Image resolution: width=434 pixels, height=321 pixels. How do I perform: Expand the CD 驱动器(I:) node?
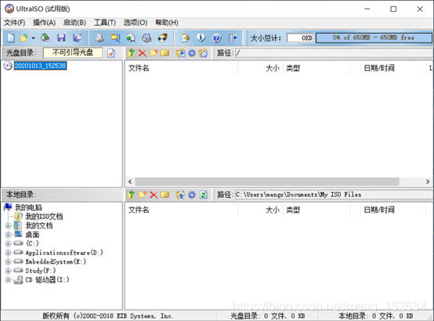[8, 279]
